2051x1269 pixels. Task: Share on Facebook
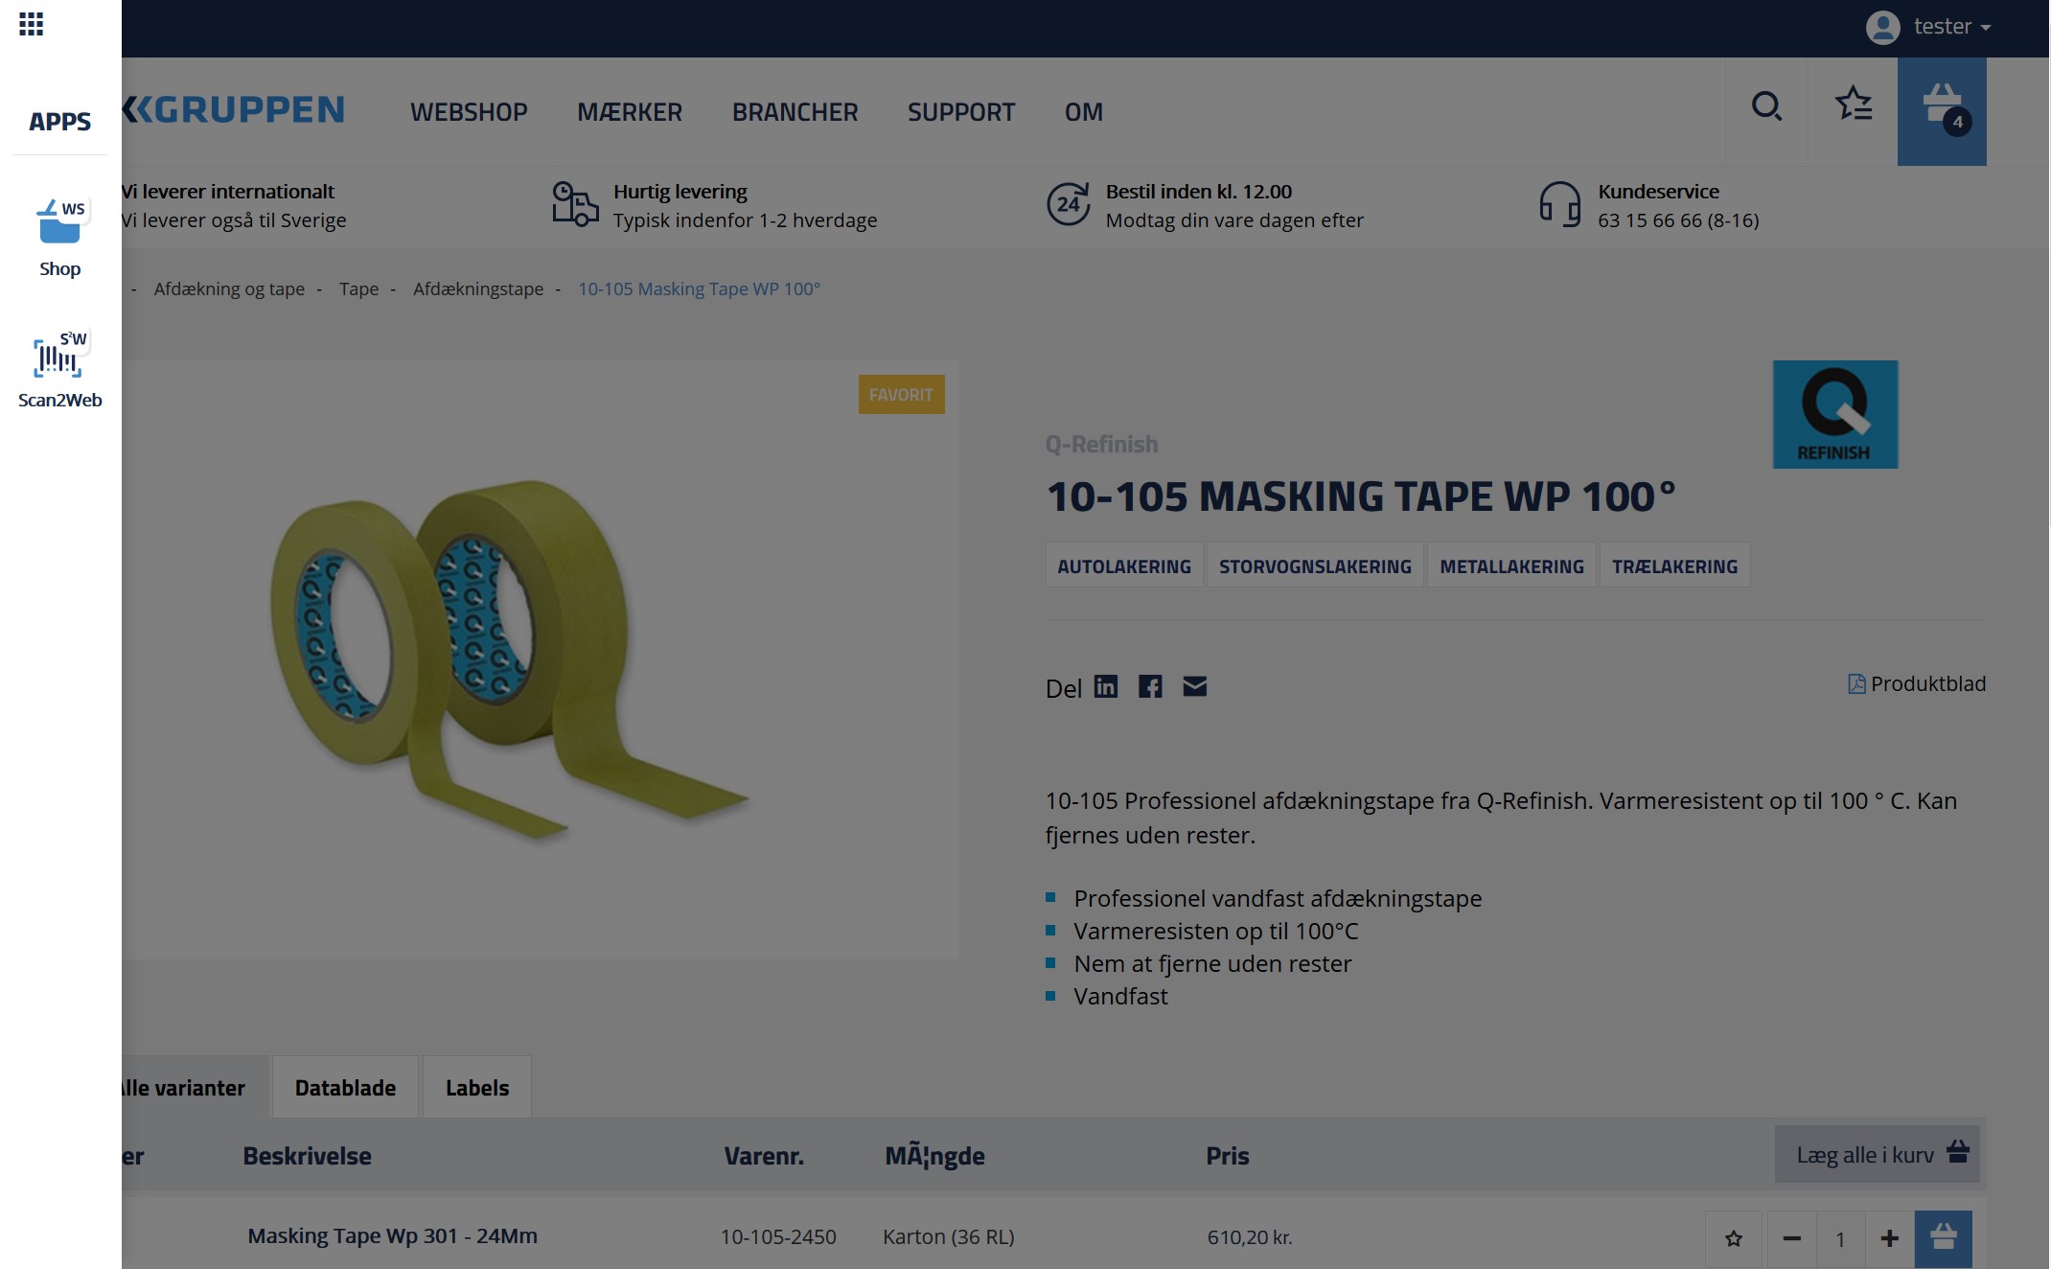point(1150,686)
